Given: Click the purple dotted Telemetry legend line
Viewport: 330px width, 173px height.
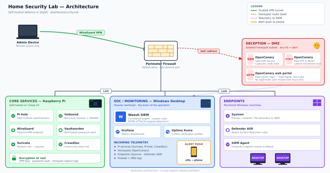Looking at the screenshot, I should click(254, 18).
